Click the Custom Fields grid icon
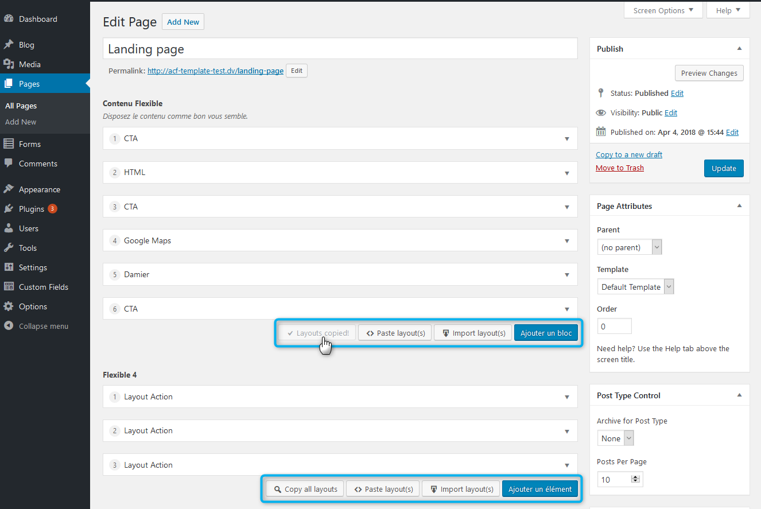The image size is (761, 509). 9,287
